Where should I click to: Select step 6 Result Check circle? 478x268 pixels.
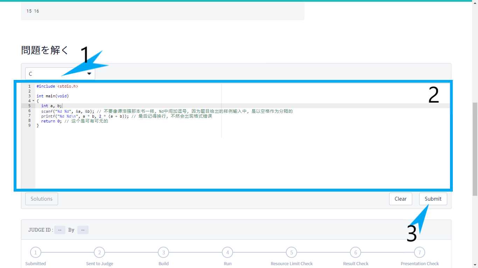coord(356,252)
